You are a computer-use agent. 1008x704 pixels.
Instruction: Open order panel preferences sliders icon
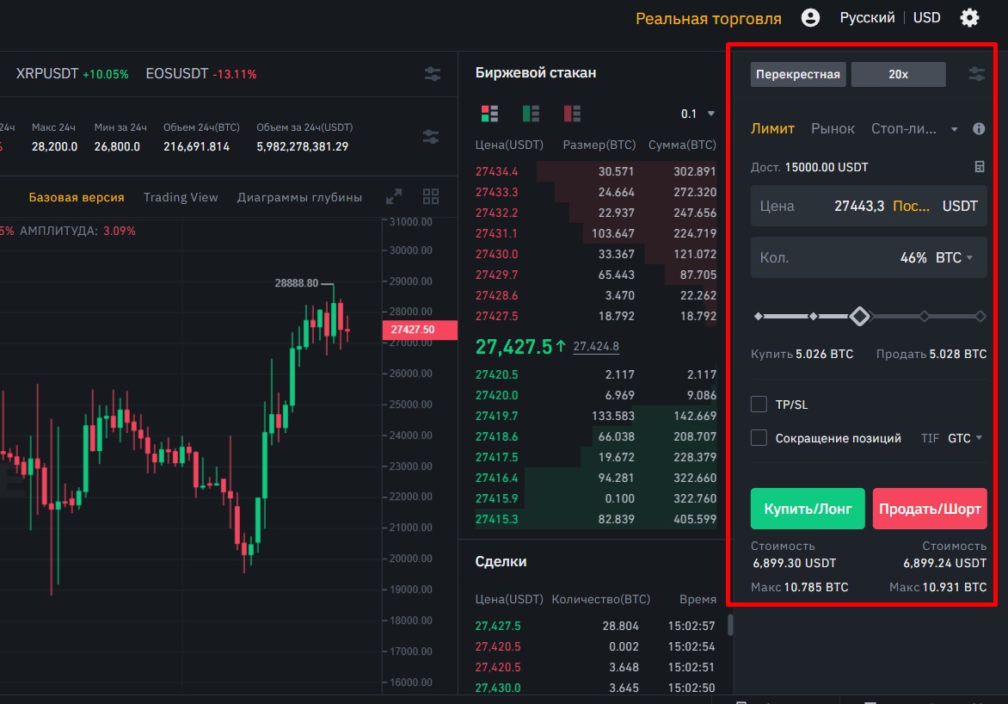point(977,74)
